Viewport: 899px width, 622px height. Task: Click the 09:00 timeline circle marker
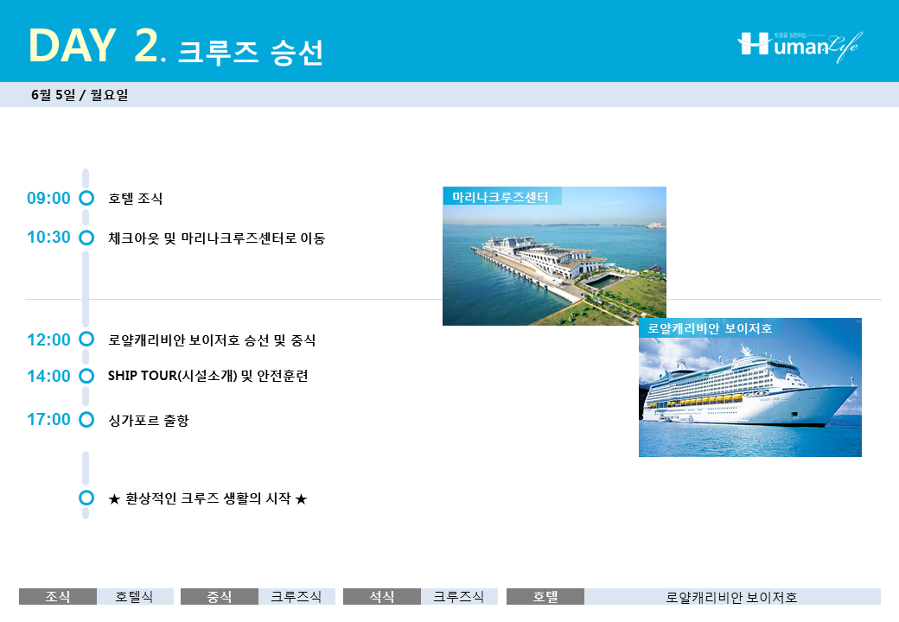(x=86, y=198)
